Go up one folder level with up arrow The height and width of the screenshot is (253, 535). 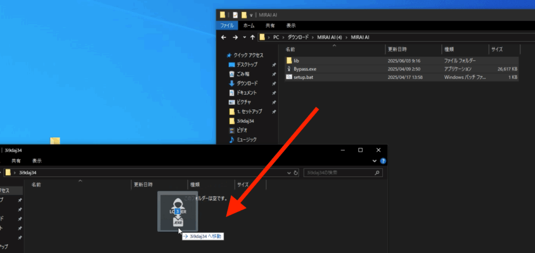253,38
